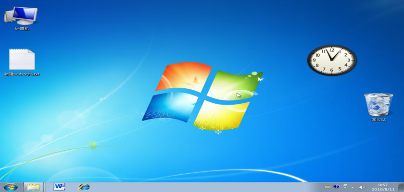Screen dimensions: 404x192
Task: Click the Show Desktop button at taskbar edge
Action: (x=402, y=187)
